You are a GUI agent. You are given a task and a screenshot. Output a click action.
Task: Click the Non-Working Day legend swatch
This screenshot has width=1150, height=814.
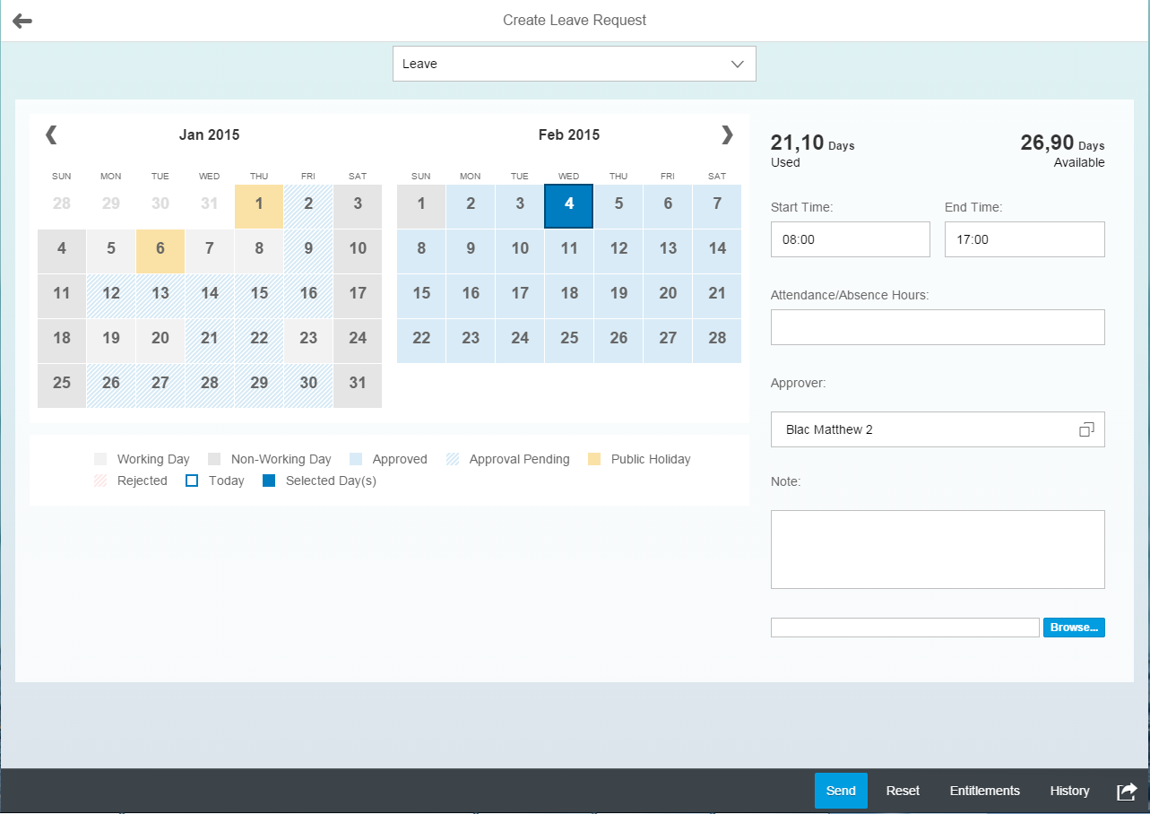214,459
